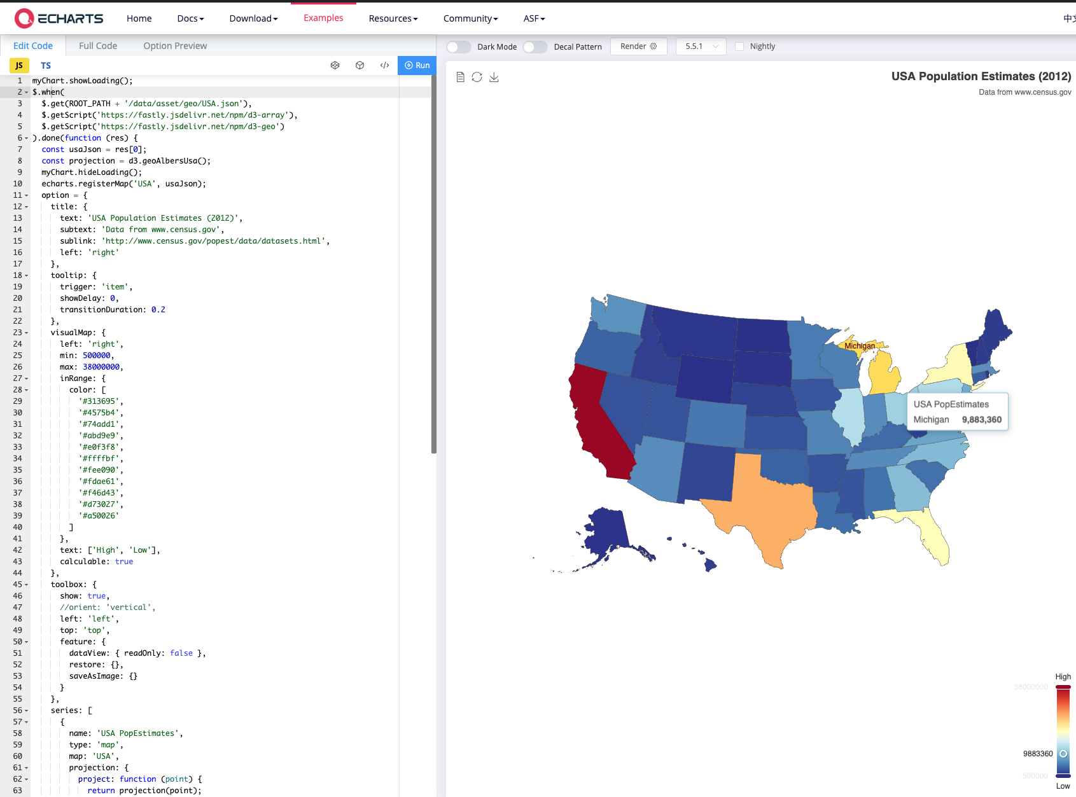The image size is (1076, 797).
Task: Collapse code fold at line 6
Action: [26, 138]
